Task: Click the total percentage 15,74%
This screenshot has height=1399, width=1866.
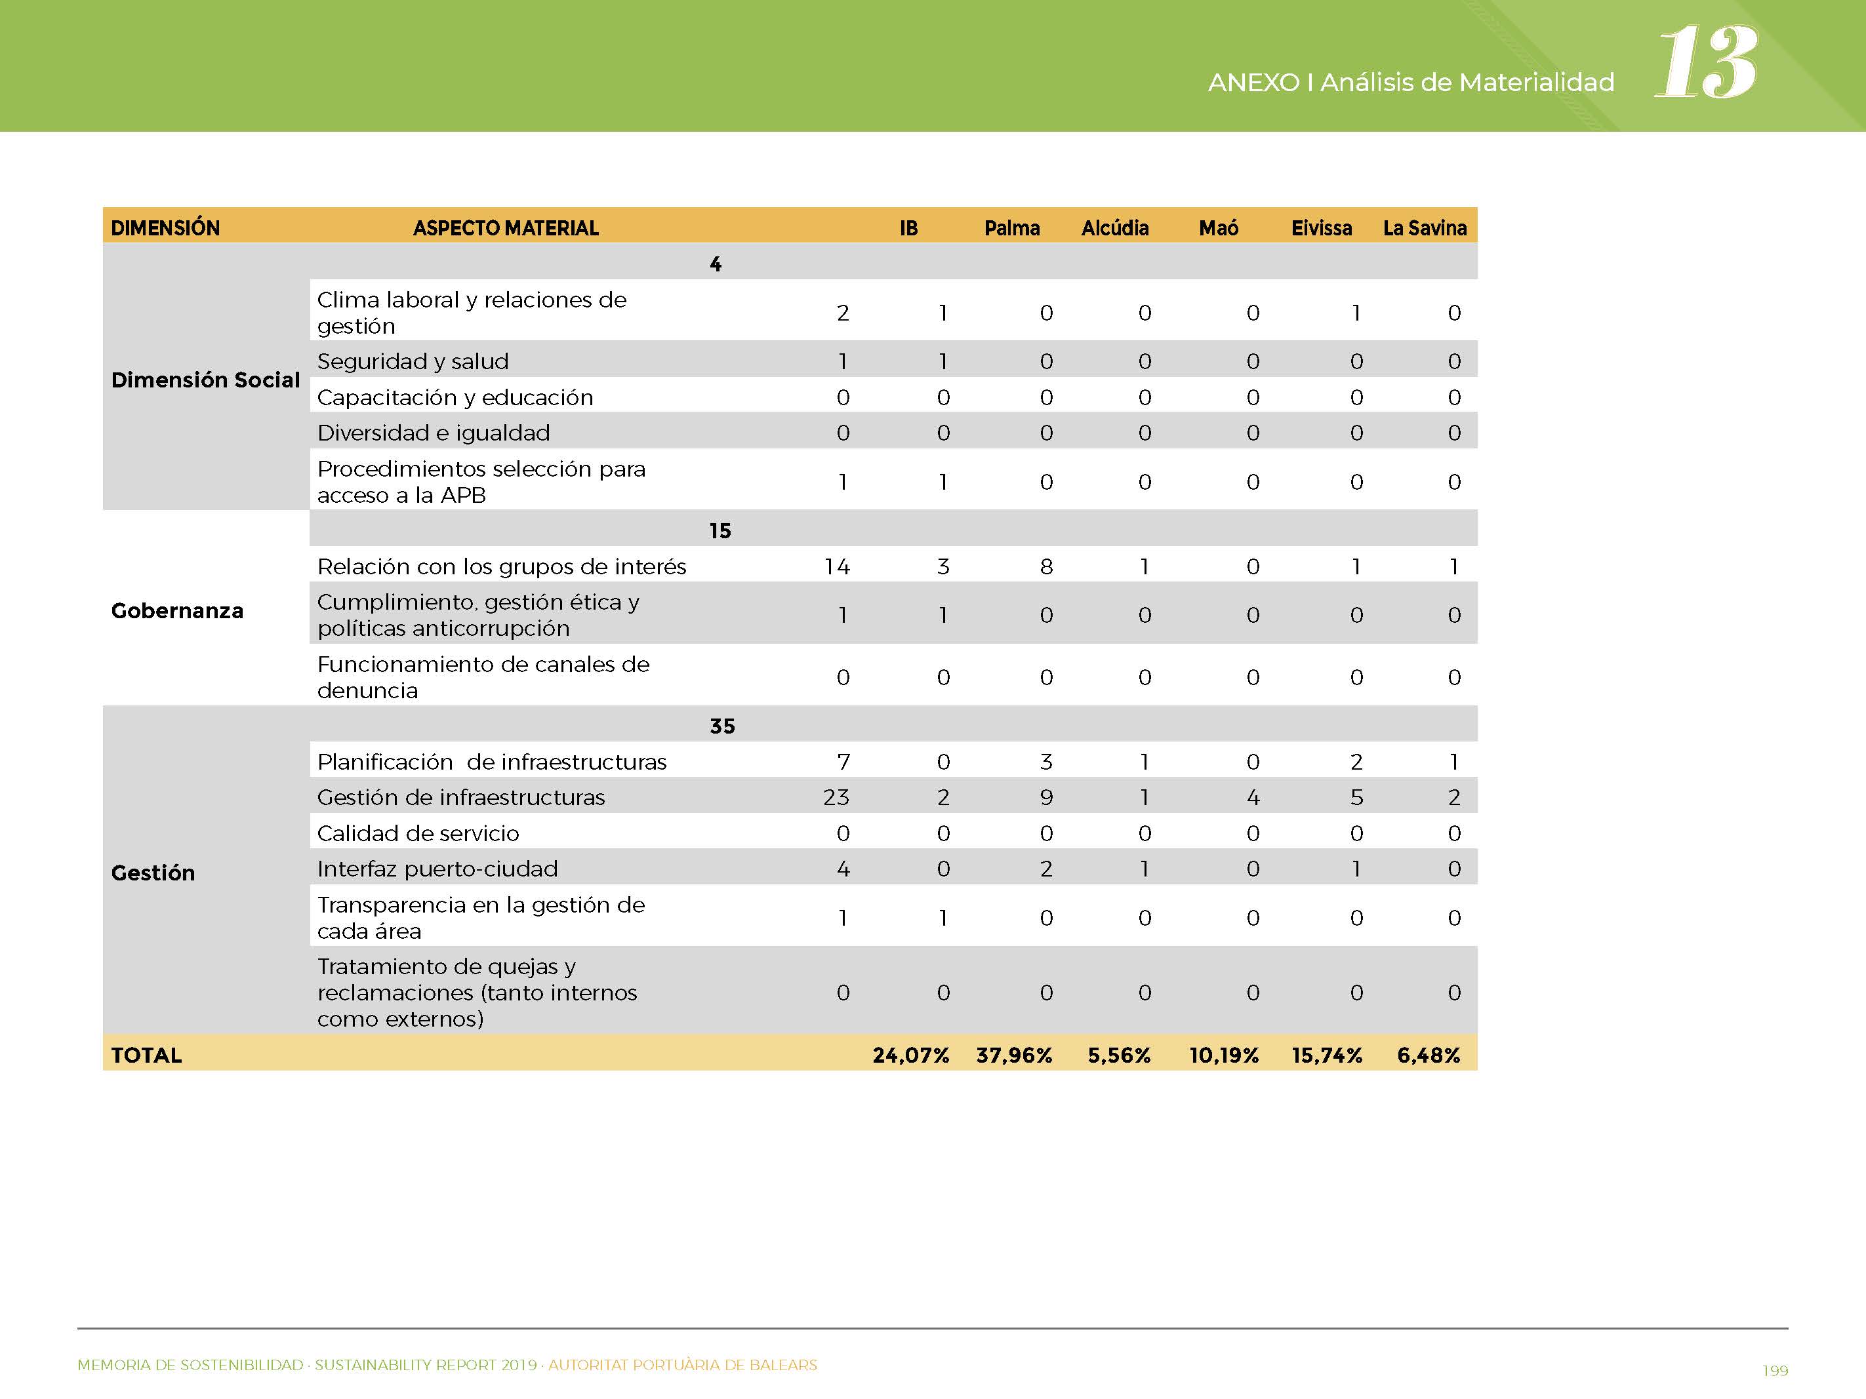Action: tap(1326, 1055)
